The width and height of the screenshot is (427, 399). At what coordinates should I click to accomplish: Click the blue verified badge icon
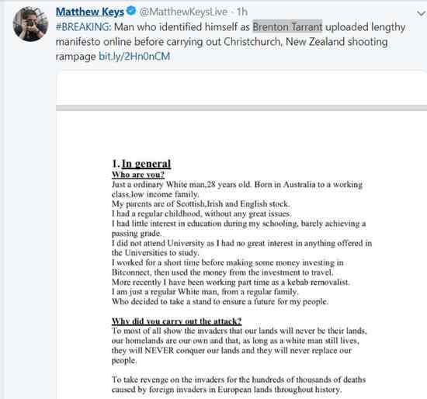(131, 11)
